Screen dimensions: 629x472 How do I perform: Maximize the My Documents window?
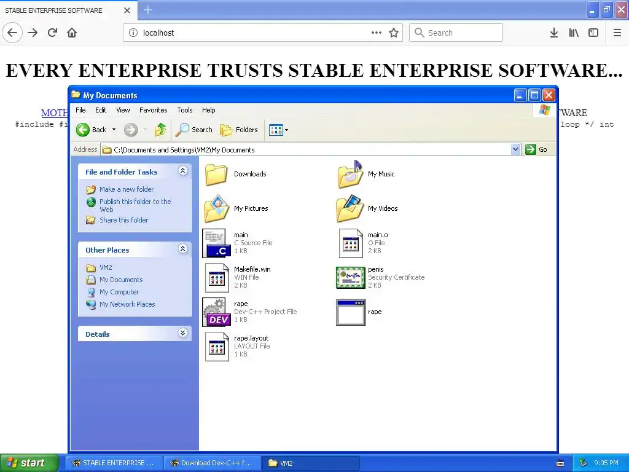point(534,95)
